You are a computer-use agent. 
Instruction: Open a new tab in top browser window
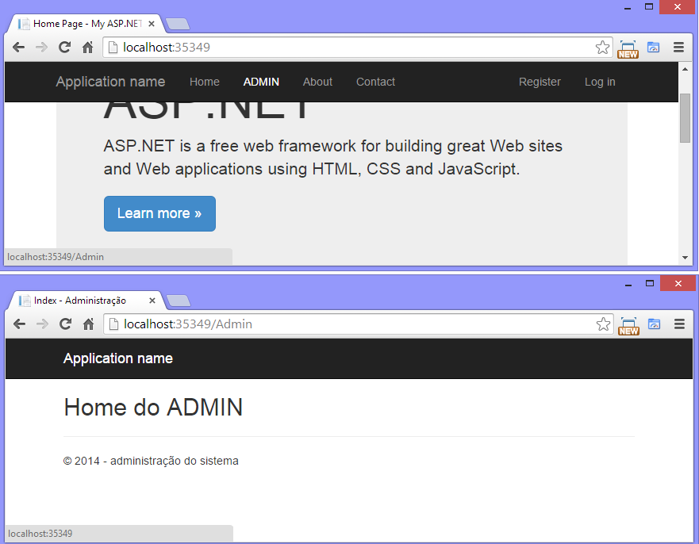point(178,24)
